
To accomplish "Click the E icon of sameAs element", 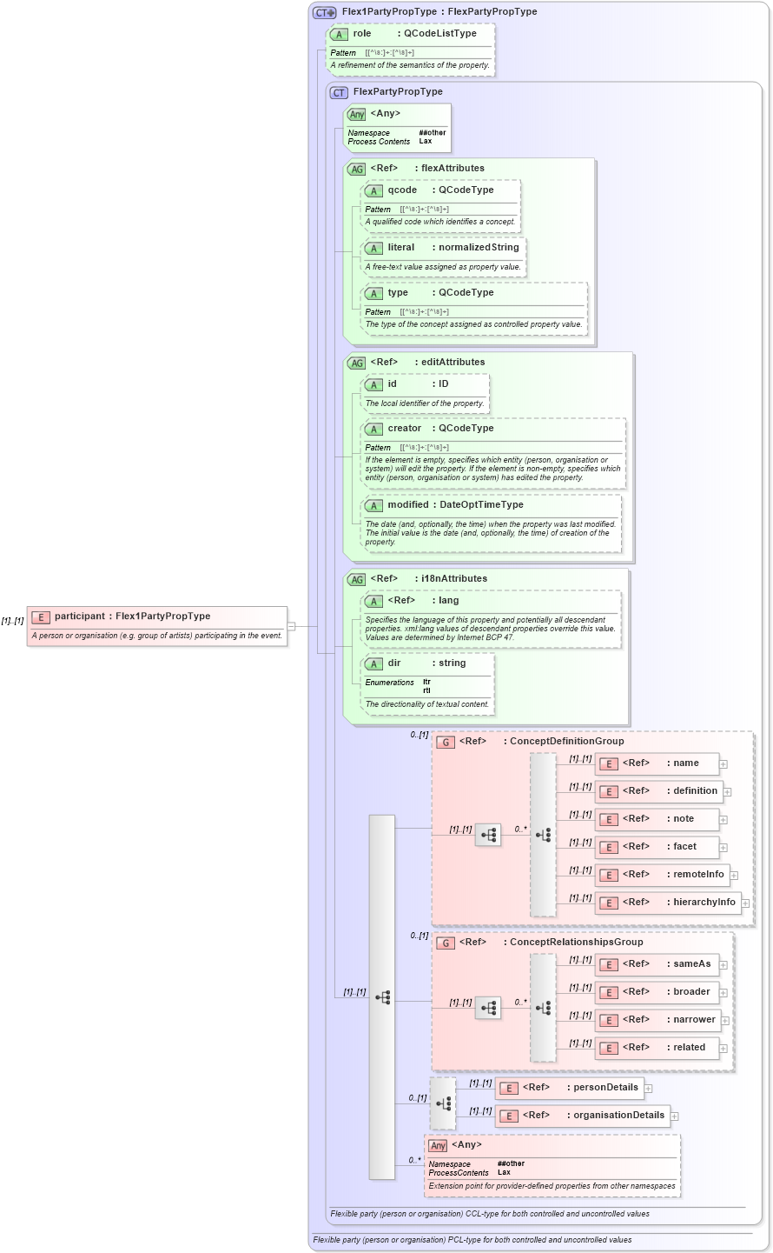I will tap(609, 965).
